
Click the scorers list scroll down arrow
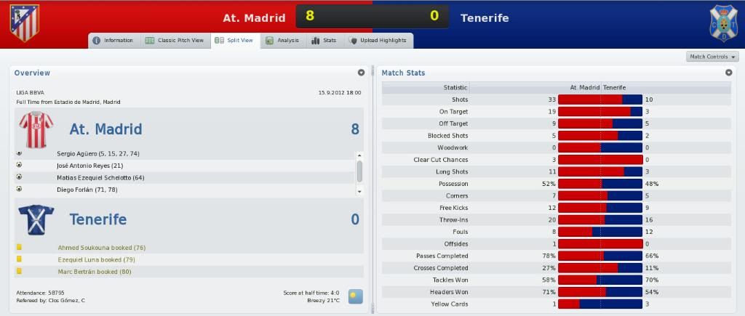click(359, 191)
